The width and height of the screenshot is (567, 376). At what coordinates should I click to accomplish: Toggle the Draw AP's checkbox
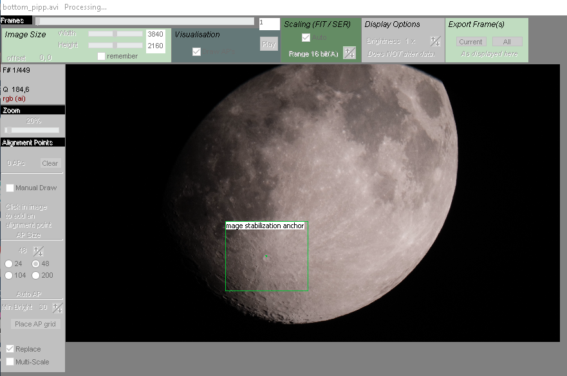pyautogui.click(x=197, y=51)
